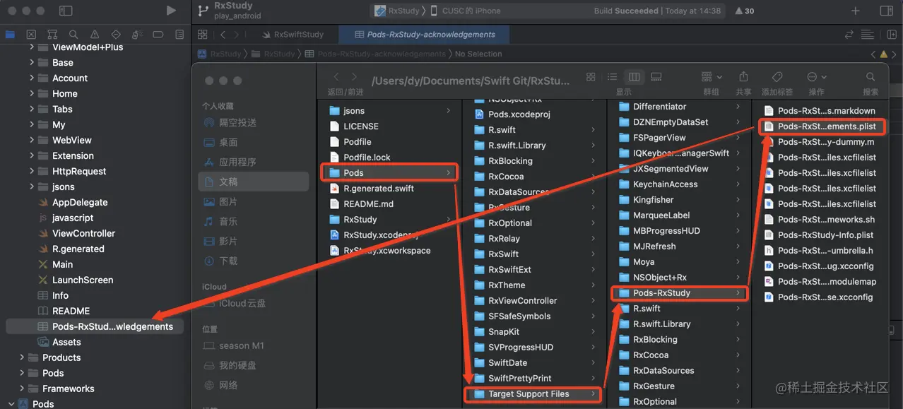Switch to the RxSwiftStudy editor tab

(293, 34)
